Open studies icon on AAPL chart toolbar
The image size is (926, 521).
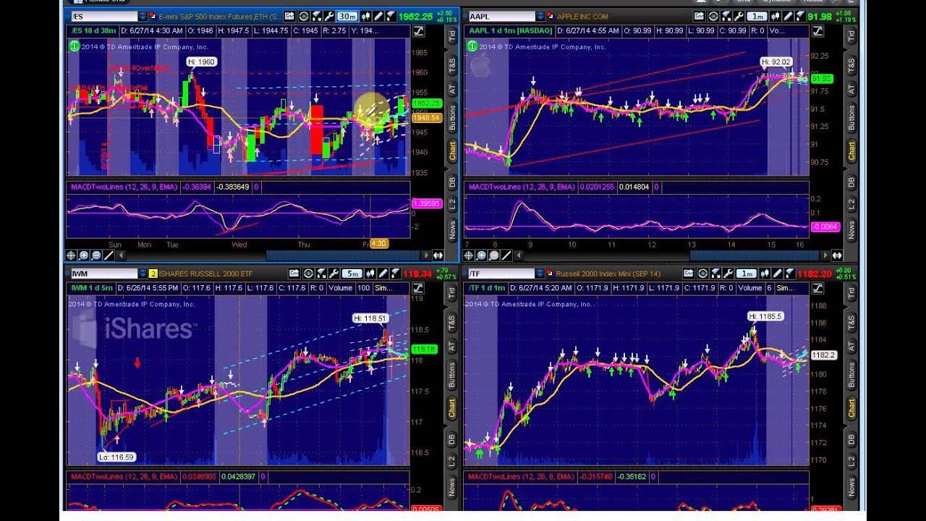pos(726,16)
